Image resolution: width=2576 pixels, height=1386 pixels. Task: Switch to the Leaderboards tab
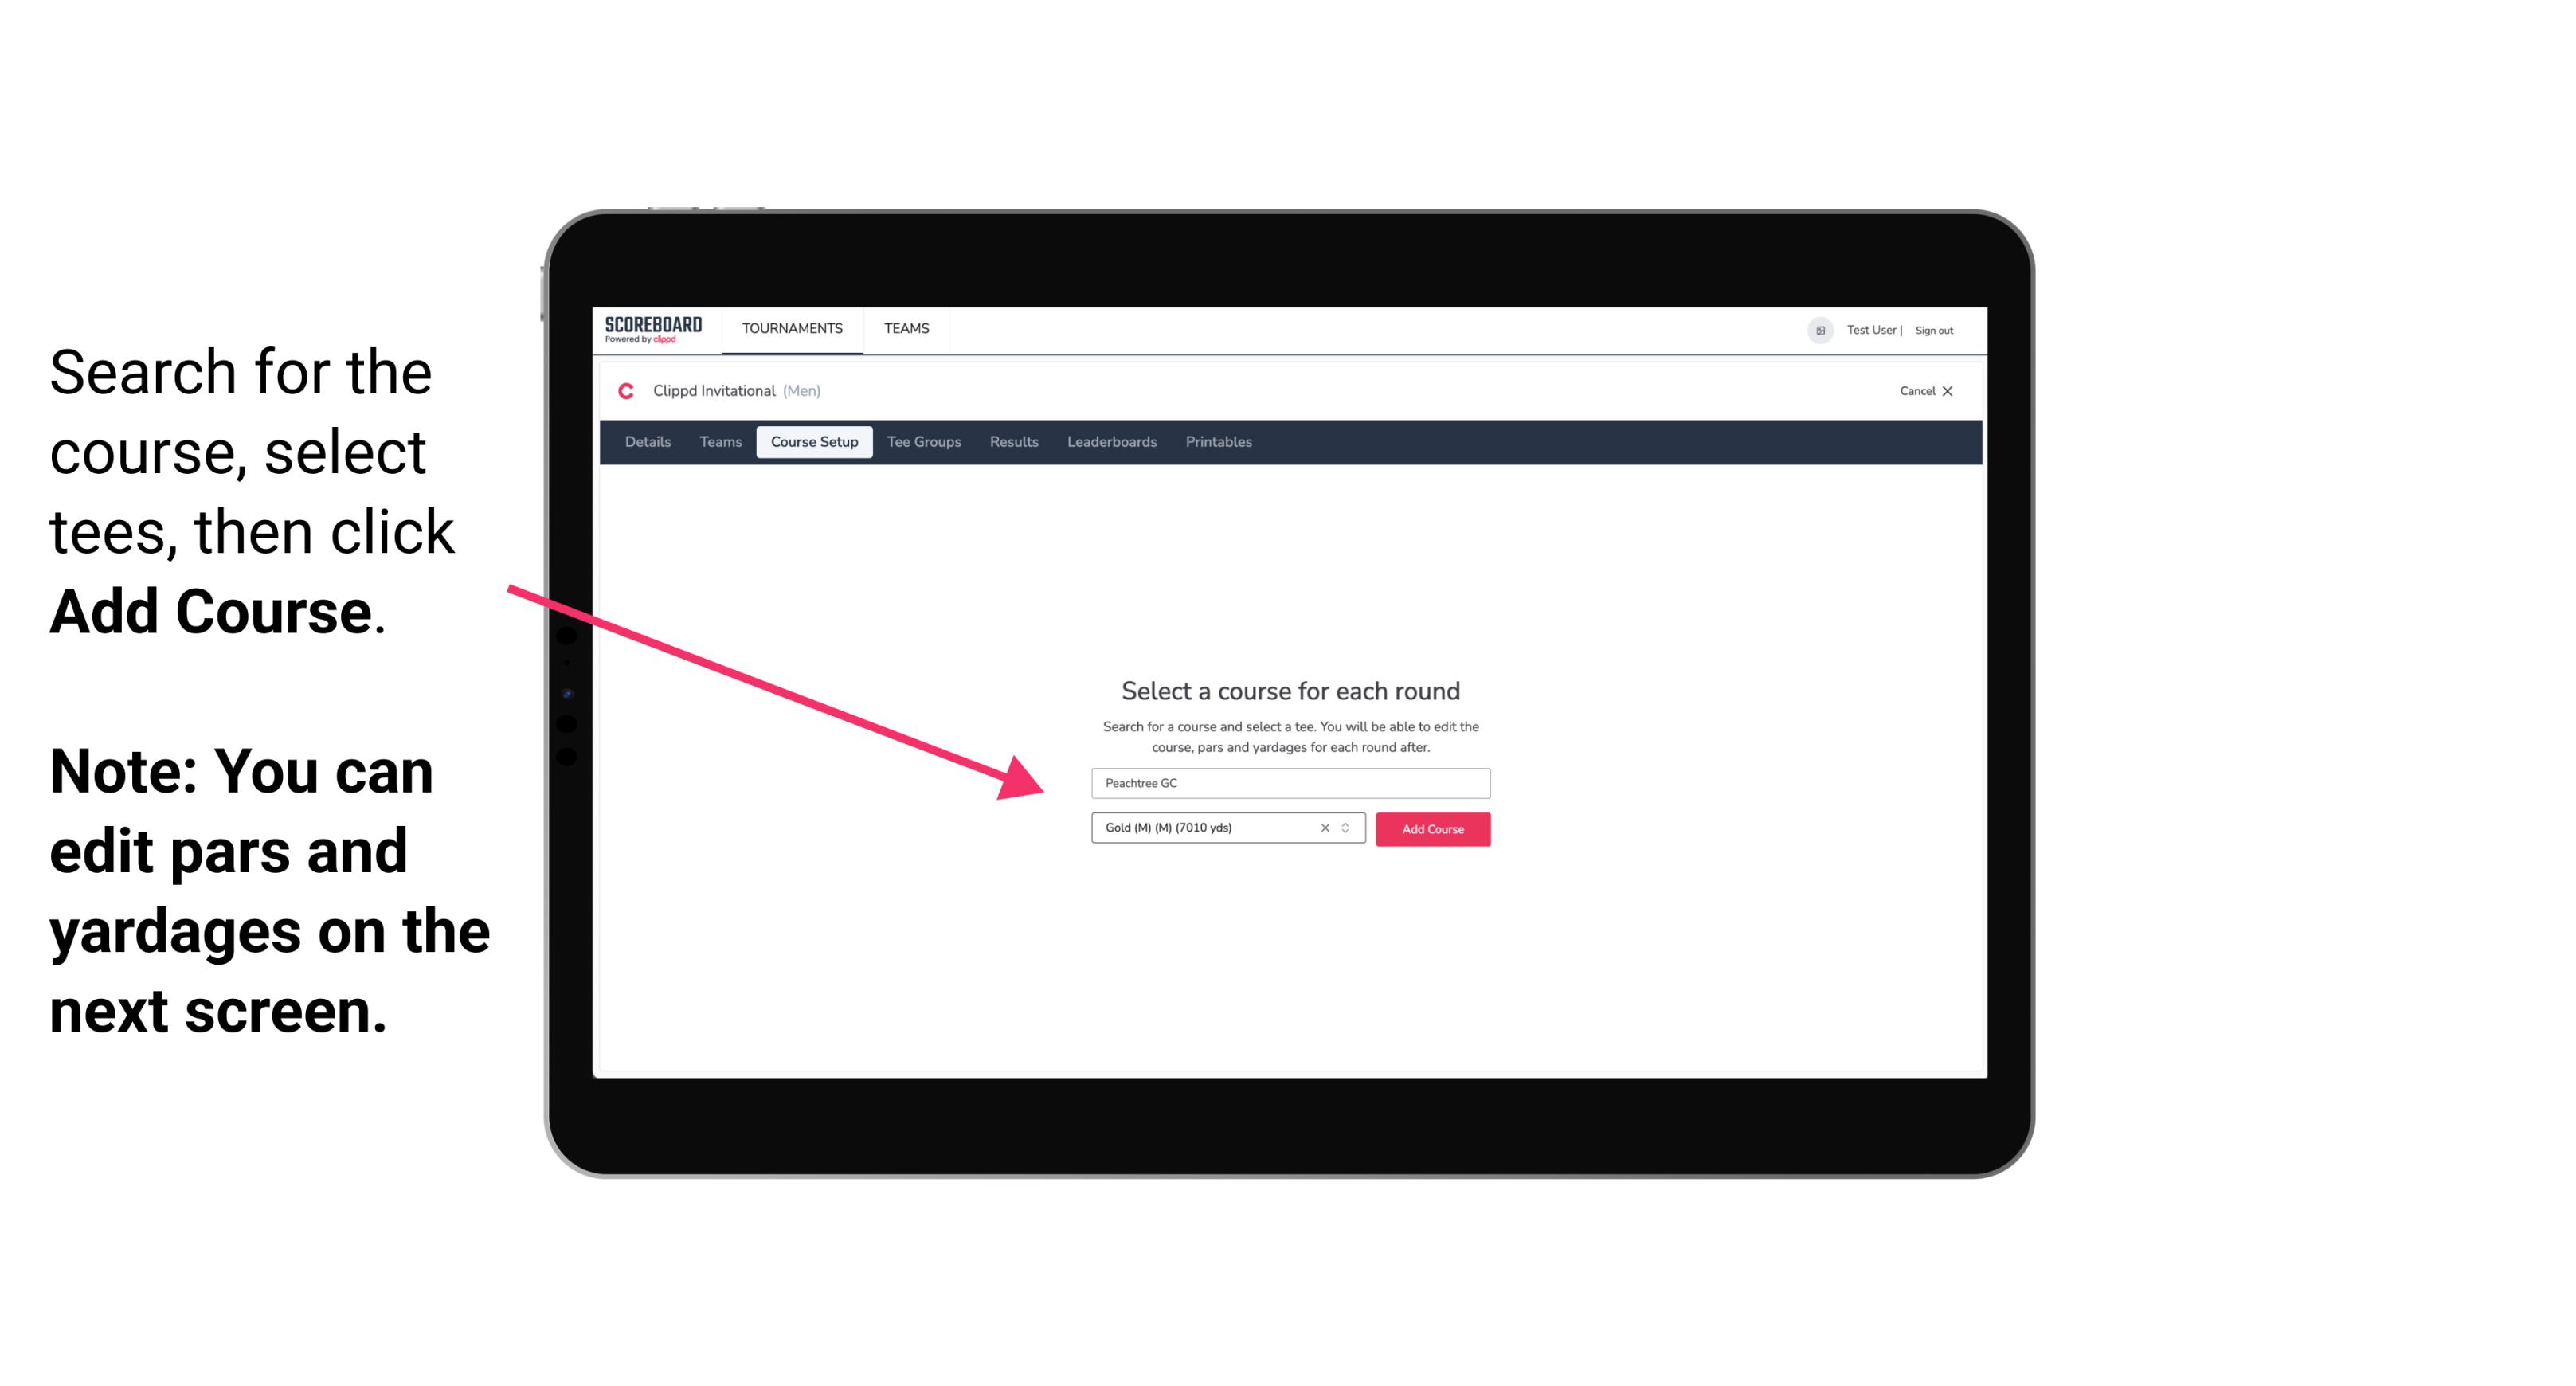(x=1110, y=442)
